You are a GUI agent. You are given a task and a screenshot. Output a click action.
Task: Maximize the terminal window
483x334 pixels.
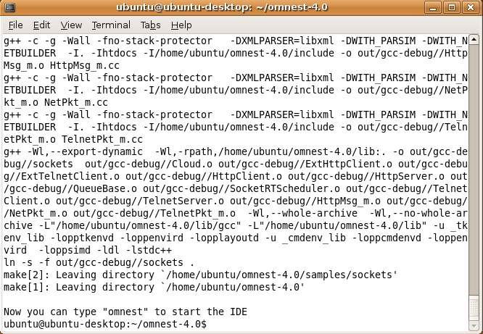pyautogui.click(x=452, y=7)
